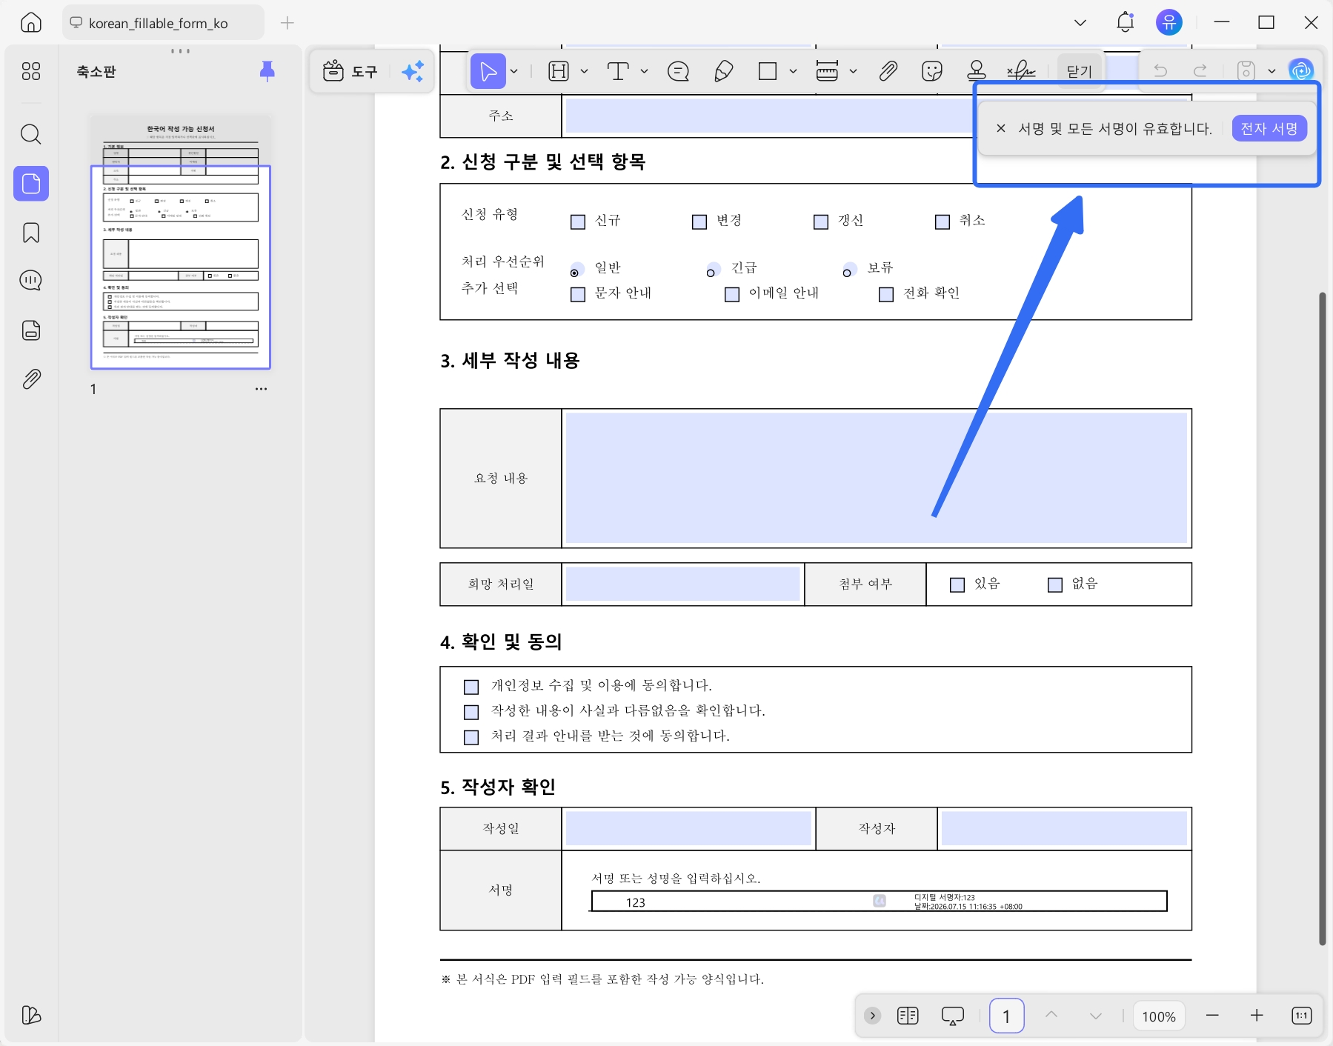
Task: Click zoom in plus button
Action: [1257, 1015]
